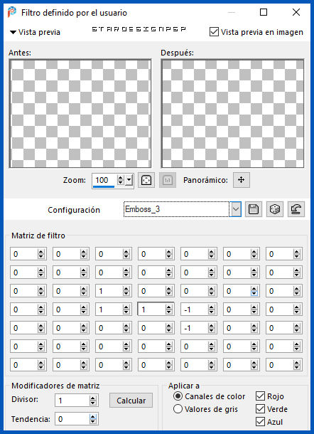The image size is (314, 434).
Task: Click the fit image to window zoom icon
Action: coord(146,180)
